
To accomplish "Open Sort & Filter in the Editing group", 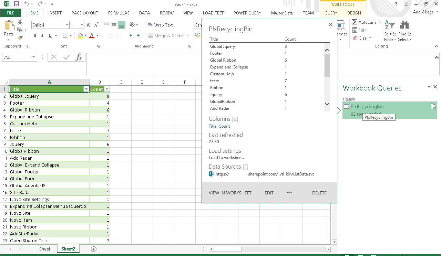I will point(390,31).
